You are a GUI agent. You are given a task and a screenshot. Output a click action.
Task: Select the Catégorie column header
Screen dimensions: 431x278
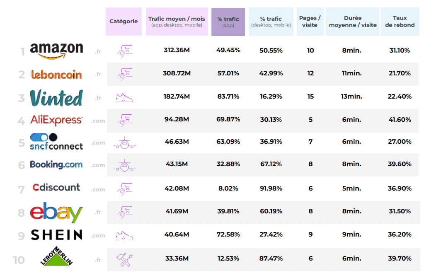pyautogui.click(x=123, y=22)
